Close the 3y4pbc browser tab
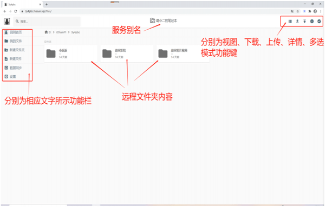325x207 pixels. point(40,4)
